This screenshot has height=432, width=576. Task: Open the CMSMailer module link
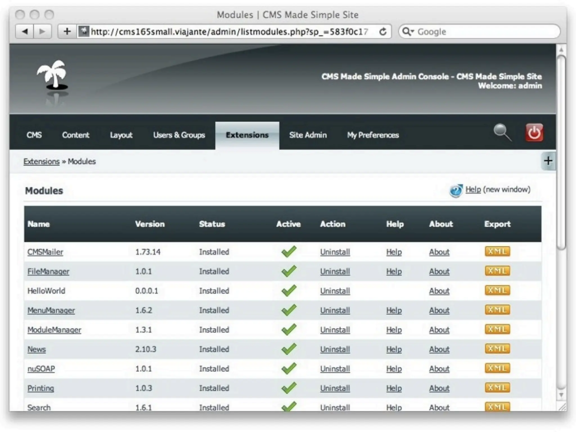coord(45,252)
